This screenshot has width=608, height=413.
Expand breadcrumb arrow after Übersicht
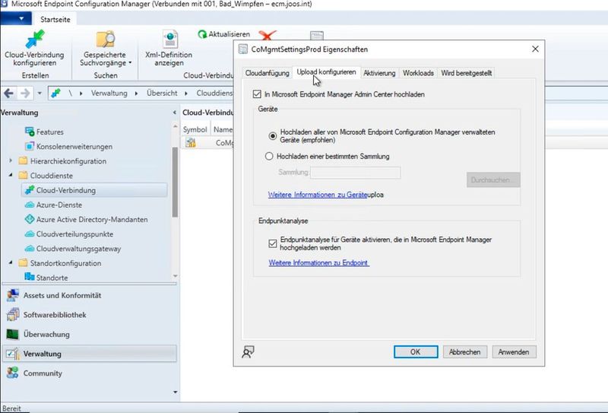186,93
